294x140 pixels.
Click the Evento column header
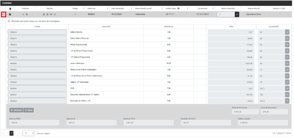(37, 27)
